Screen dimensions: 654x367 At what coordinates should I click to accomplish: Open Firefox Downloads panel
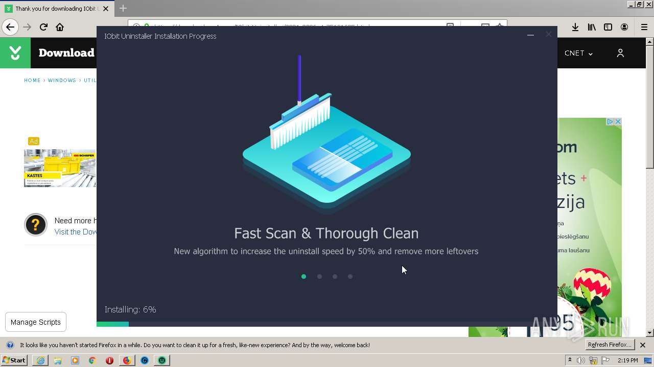click(x=575, y=27)
